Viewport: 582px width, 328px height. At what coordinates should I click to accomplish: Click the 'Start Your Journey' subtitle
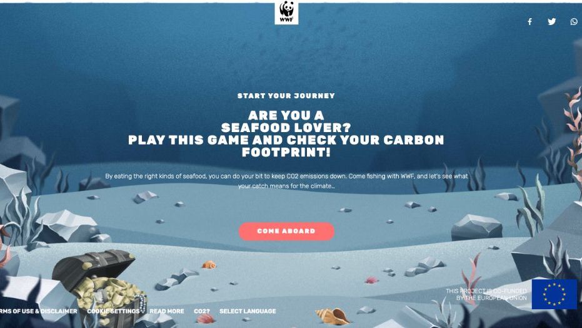[286, 96]
